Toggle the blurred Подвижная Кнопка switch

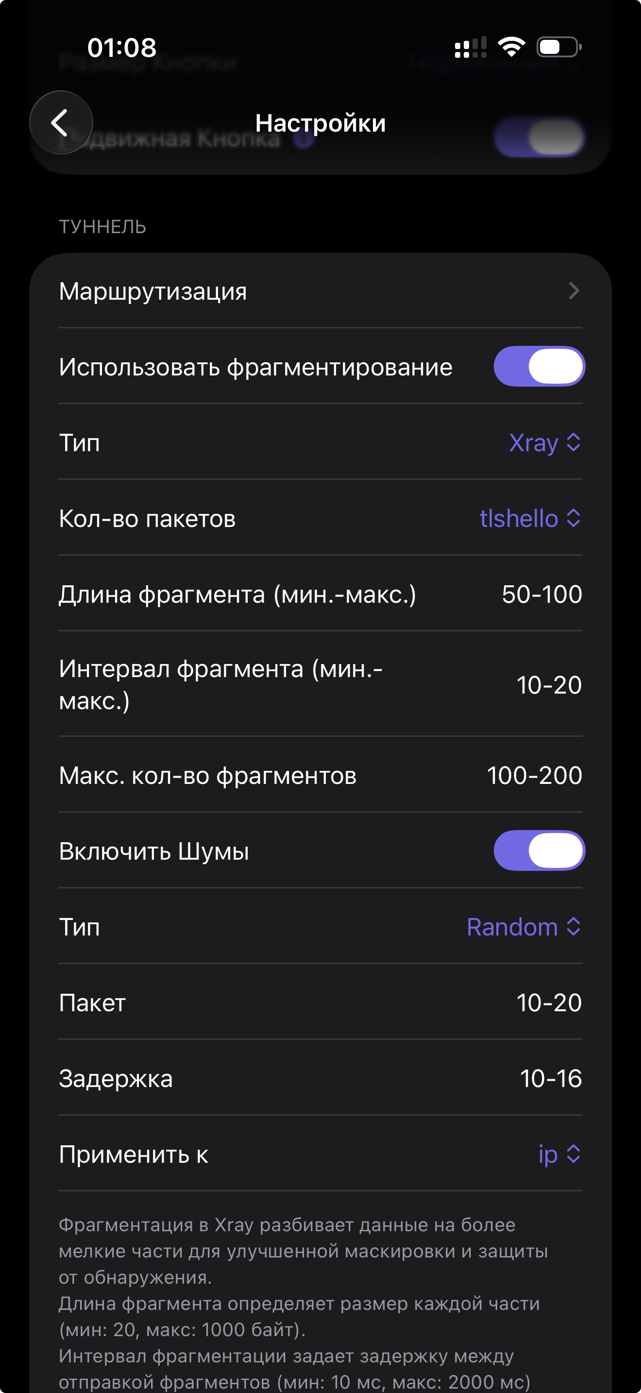coord(539,137)
